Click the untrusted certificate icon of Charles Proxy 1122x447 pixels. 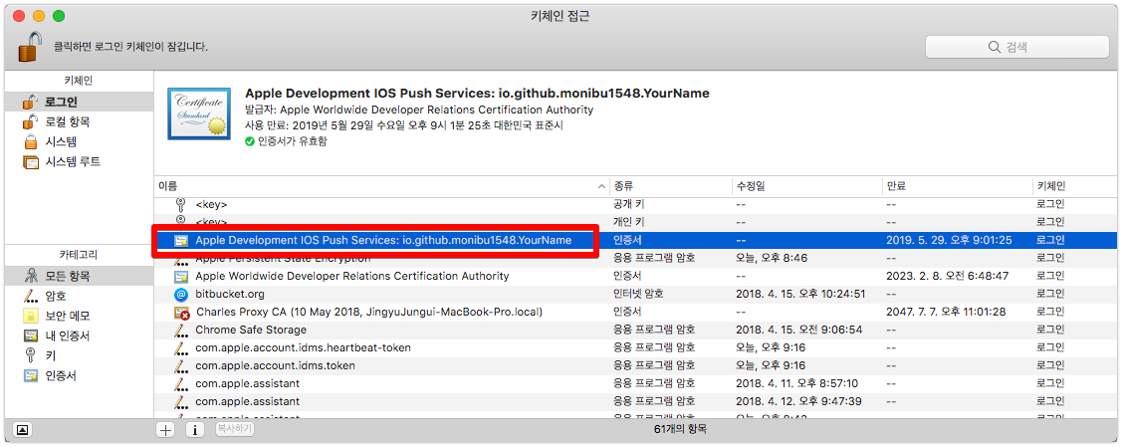click(181, 312)
